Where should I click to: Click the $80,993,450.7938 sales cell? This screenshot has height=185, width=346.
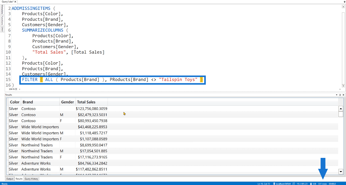(x=91, y=121)
